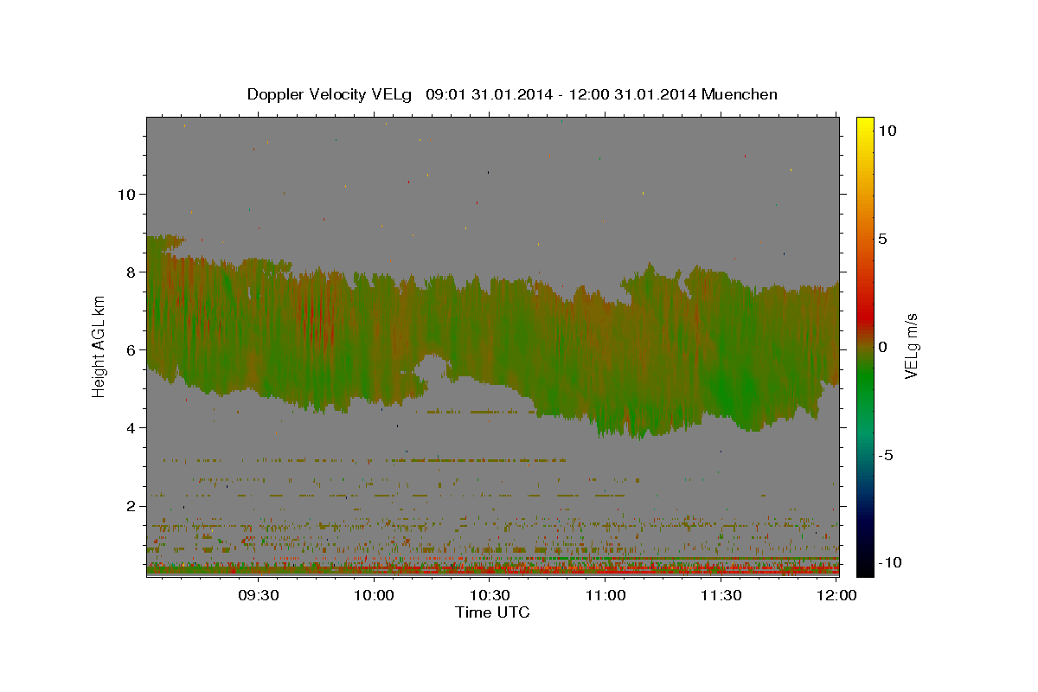The image size is (1038, 692).
Task: Click the plot title 'Doppler Velocity VELg'
Action: coord(331,94)
